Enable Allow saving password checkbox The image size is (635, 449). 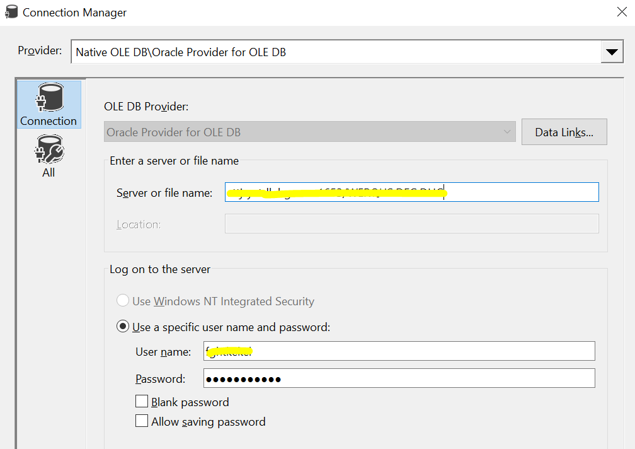pos(142,421)
